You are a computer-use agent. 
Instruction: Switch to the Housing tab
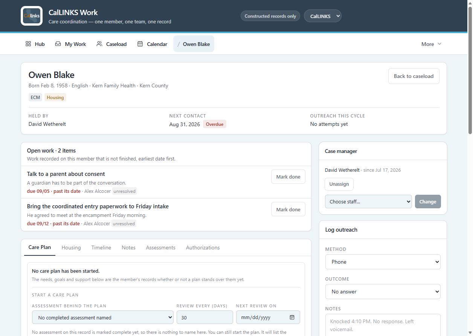coord(71,247)
